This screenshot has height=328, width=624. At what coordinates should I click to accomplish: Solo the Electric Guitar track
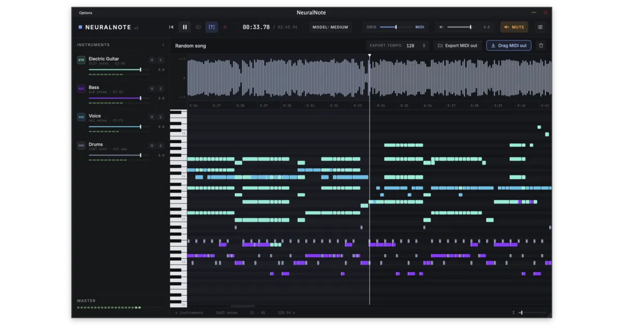point(161,60)
